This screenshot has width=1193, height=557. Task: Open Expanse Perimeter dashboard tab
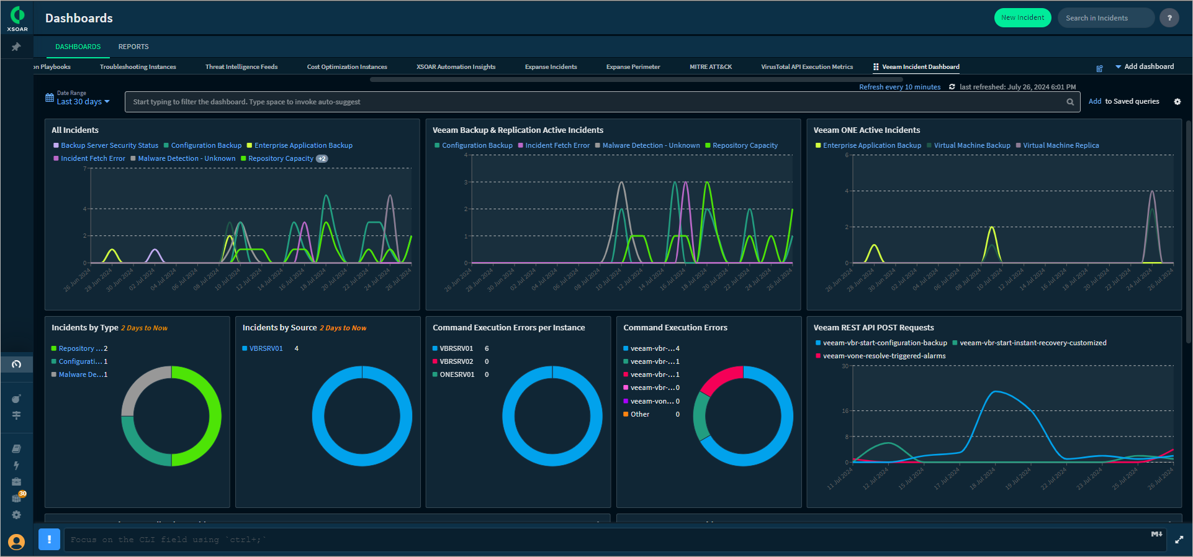click(x=633, y=67)
